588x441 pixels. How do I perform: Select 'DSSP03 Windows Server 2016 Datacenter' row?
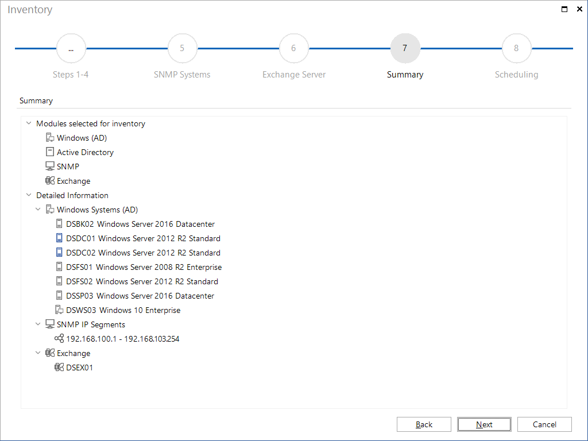[x=140, y=296]
